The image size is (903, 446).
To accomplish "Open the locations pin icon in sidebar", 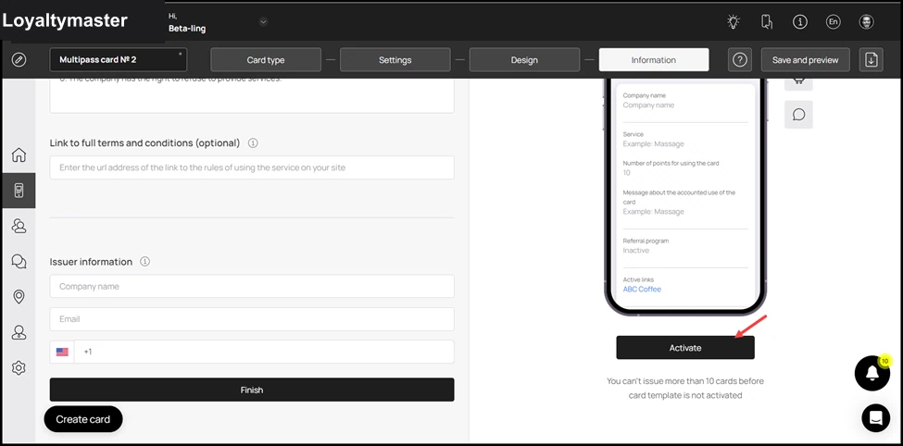I will tap(19, 296).
